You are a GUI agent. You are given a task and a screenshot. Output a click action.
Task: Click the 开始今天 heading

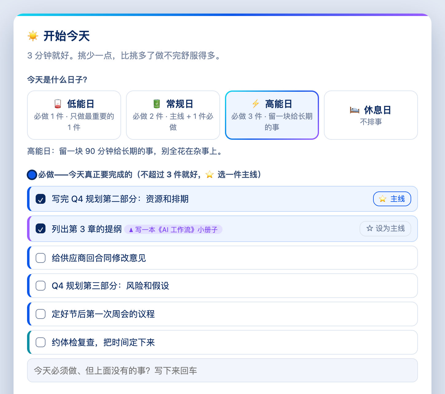click(67, 36)
